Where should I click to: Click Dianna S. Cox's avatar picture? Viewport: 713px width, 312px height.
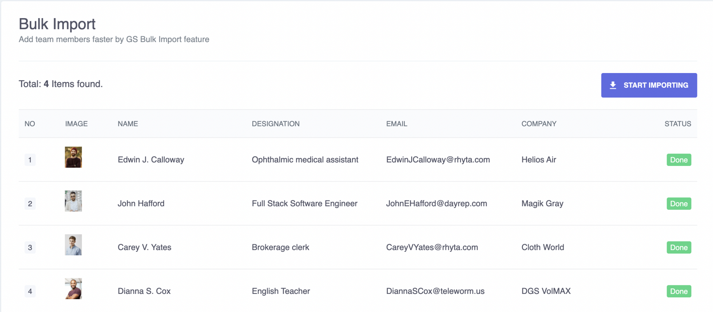pos(73,289)
